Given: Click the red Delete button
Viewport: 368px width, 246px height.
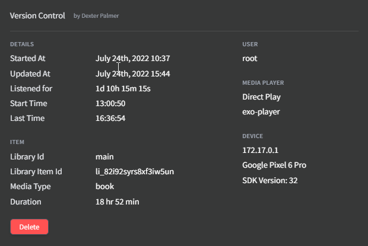Looking at the screenshot, I should pyautogui.click(x=29, y=227).
